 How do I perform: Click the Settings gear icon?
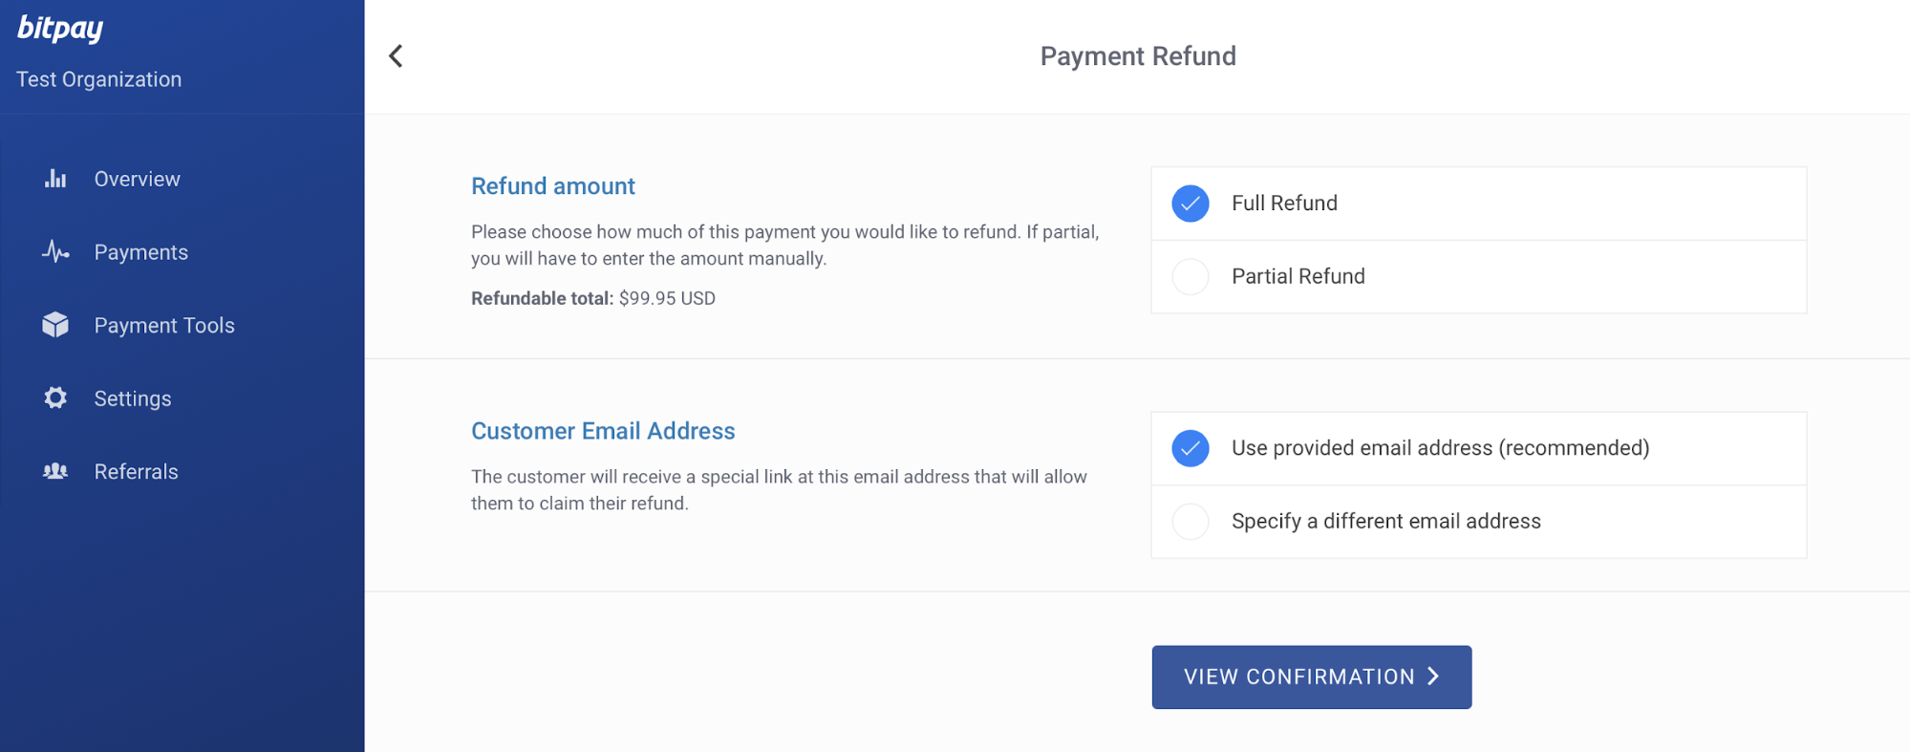(x=55, y=397)
